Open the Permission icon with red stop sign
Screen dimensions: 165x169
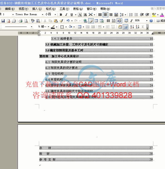(8, 21)
